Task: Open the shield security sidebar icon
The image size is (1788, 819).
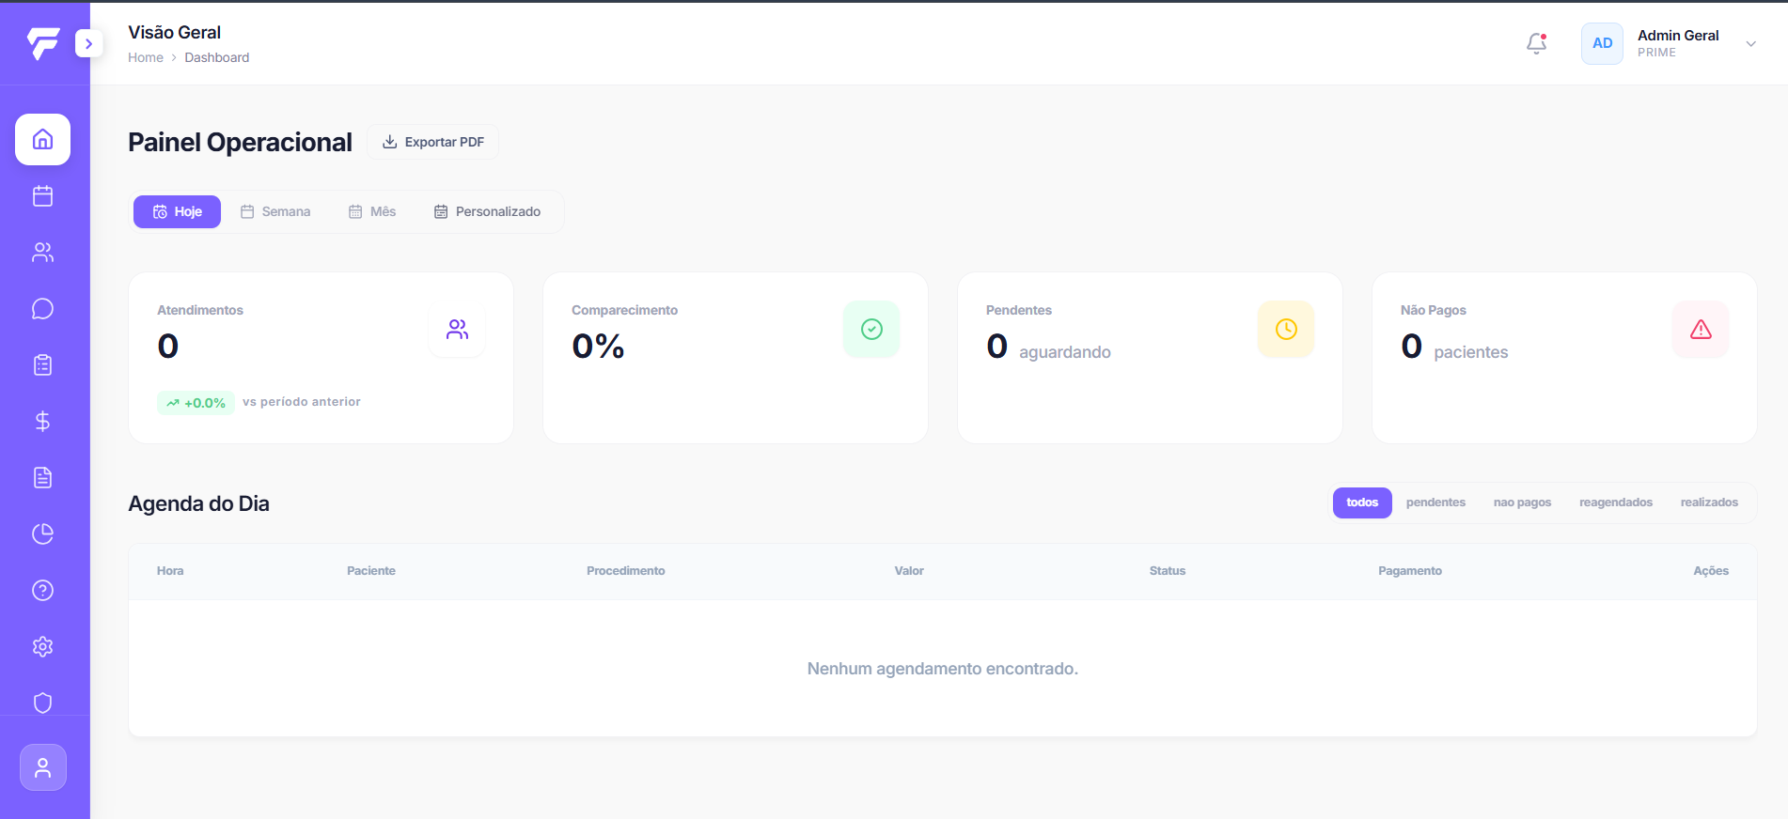Action: (x=42, y=703)
